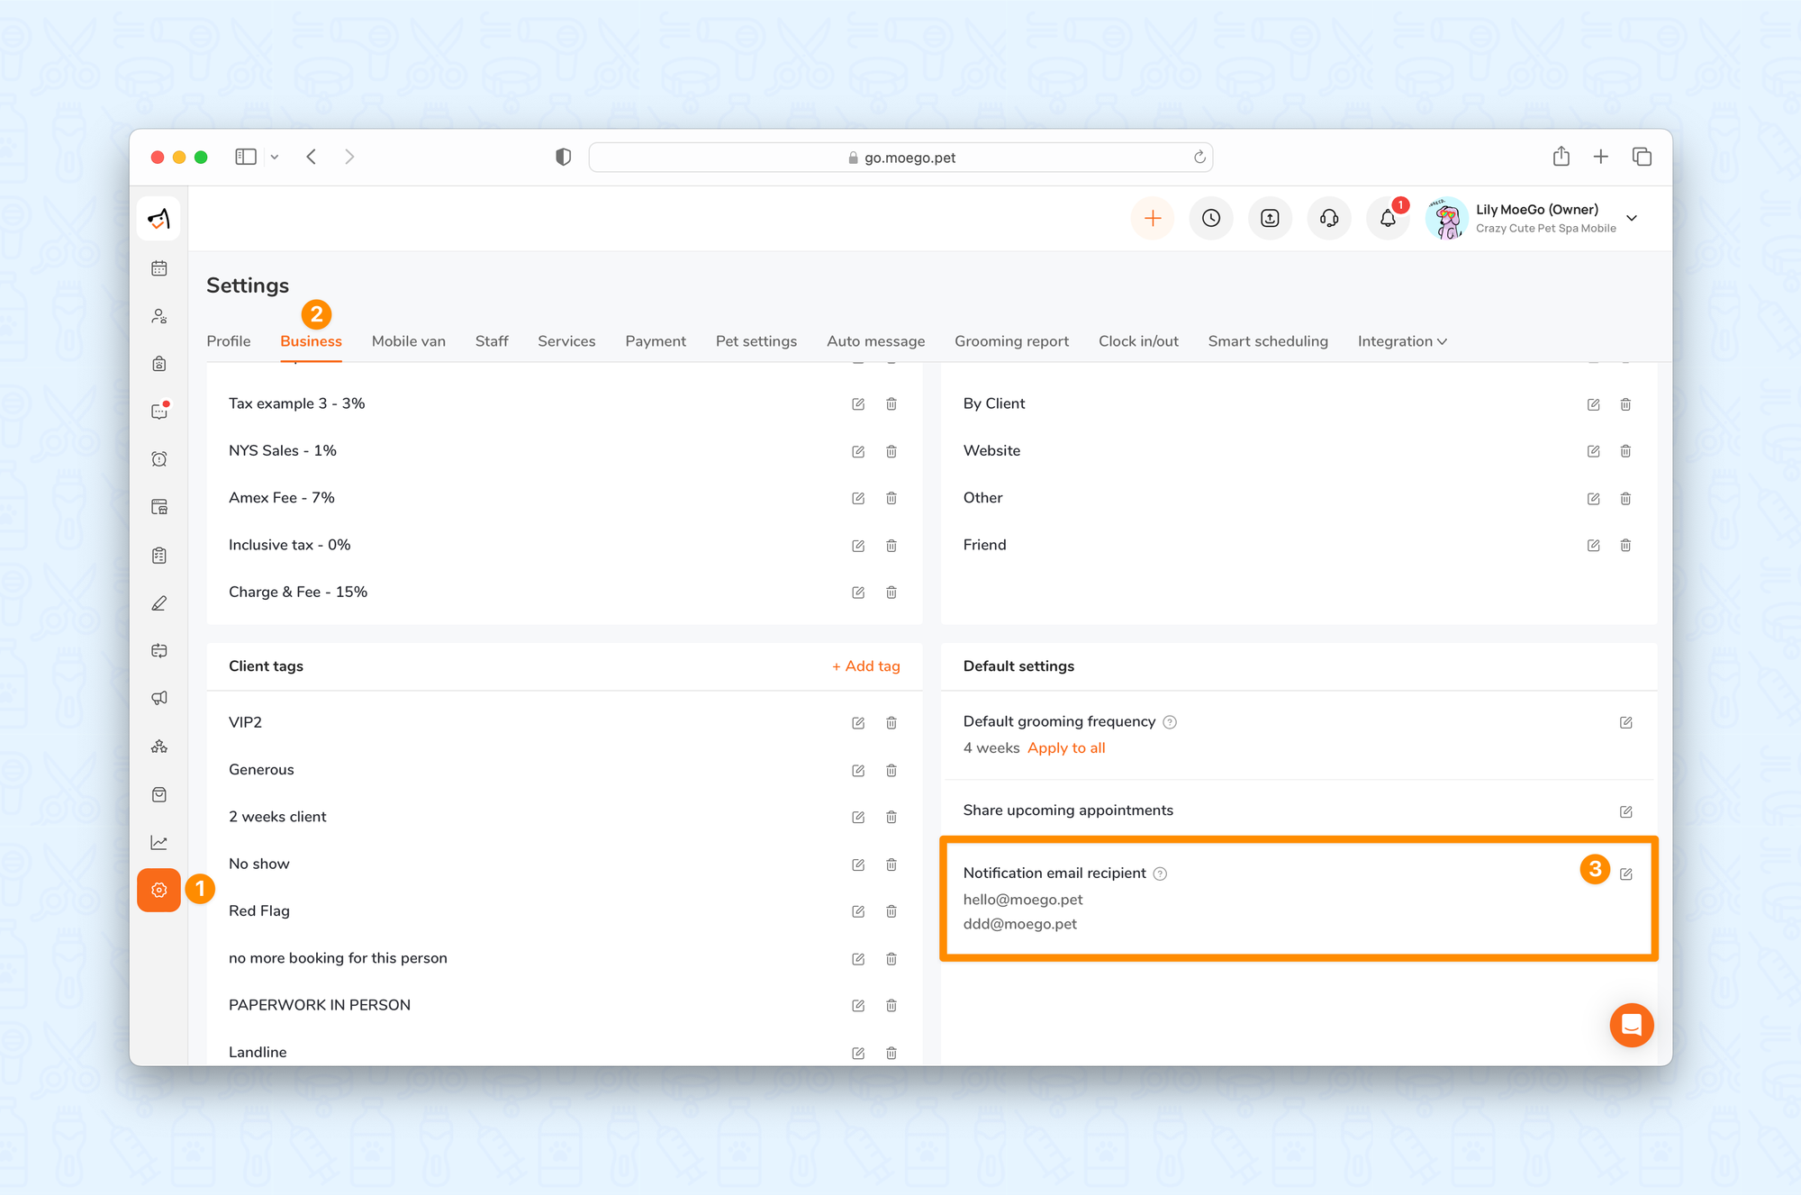Open the chat messenger bubble
1801x1195 pixels.
coord(1632,1025)
